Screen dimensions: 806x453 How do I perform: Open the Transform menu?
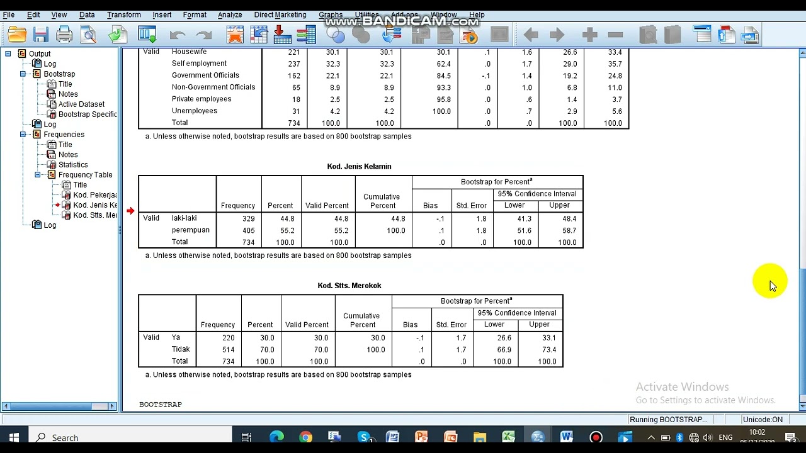[x=124, y=14]
